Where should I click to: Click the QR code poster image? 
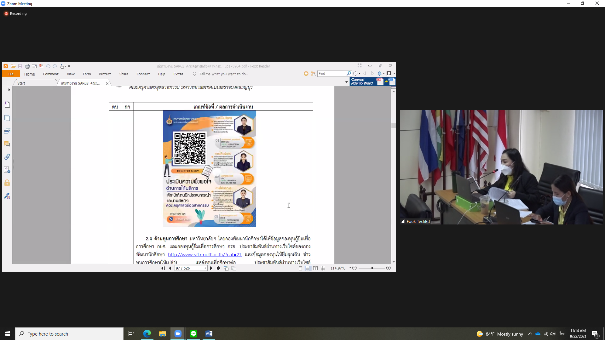tap(210, 168)
